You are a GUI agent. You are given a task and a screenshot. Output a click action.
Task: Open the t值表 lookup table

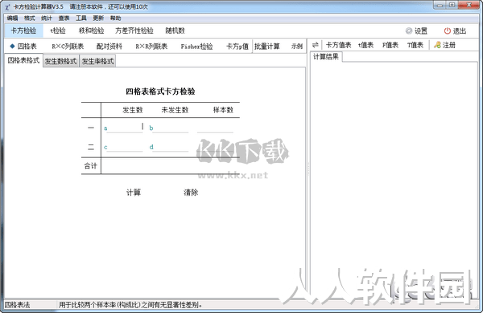(365, 45)
